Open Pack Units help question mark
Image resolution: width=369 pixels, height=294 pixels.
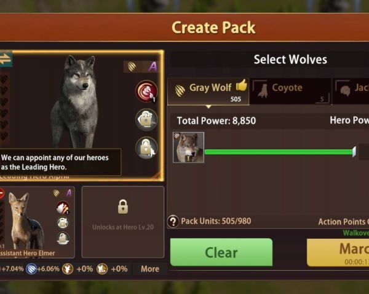tap(173, 222)
